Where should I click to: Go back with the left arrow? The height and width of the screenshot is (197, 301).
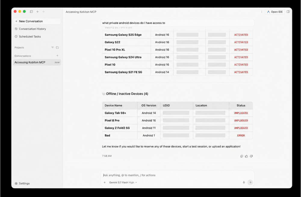[x=38, y=11]
